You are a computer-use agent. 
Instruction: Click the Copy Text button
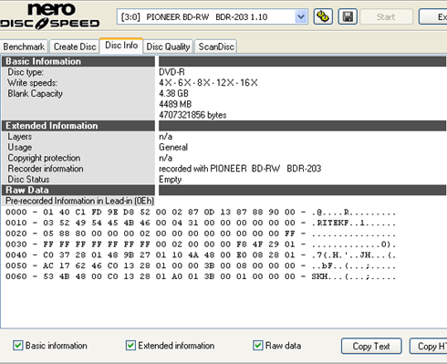point(371,346)
